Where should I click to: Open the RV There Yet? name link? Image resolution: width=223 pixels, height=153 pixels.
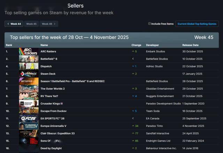[49, 96]
